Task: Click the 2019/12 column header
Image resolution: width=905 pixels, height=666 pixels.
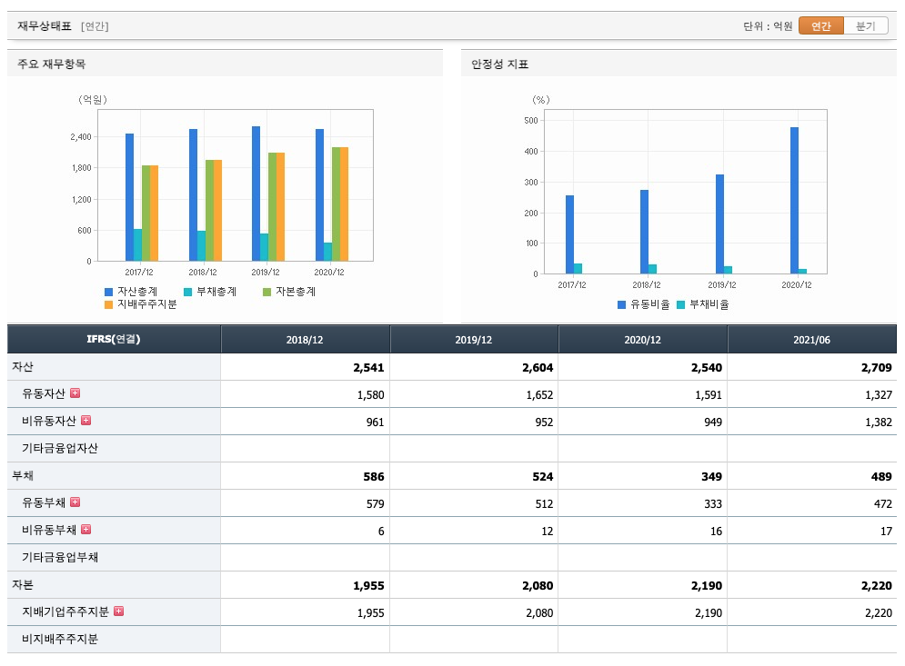Action: tap(474, 340)
